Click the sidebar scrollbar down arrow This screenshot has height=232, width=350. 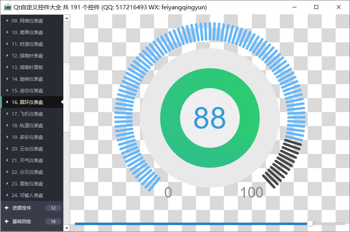67,228
